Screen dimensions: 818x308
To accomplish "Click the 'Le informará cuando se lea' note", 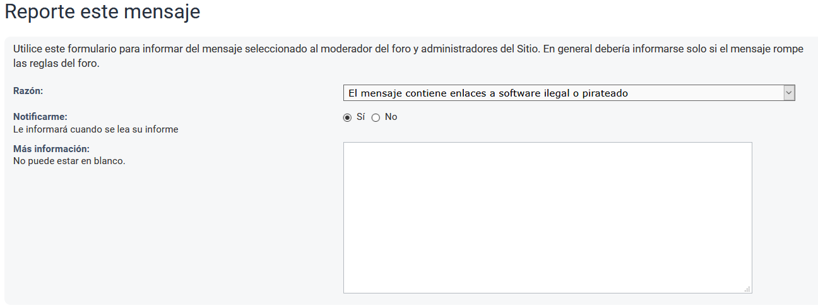I will coord(95,129).
